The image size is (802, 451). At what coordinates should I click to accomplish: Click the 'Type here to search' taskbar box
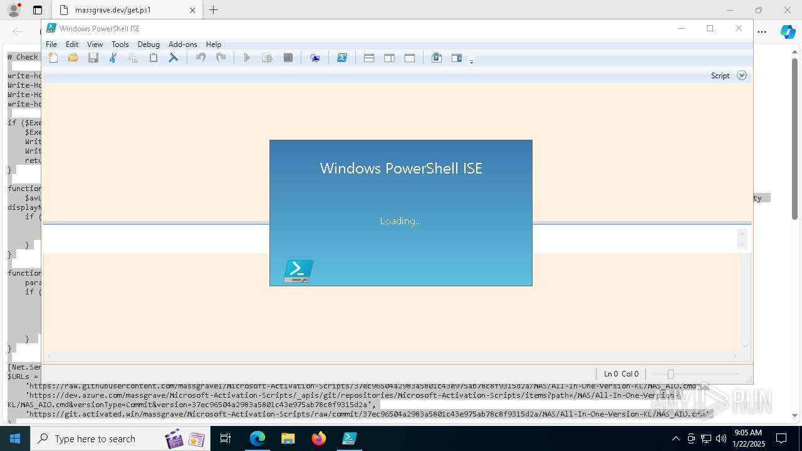click(x=120, y=438)
